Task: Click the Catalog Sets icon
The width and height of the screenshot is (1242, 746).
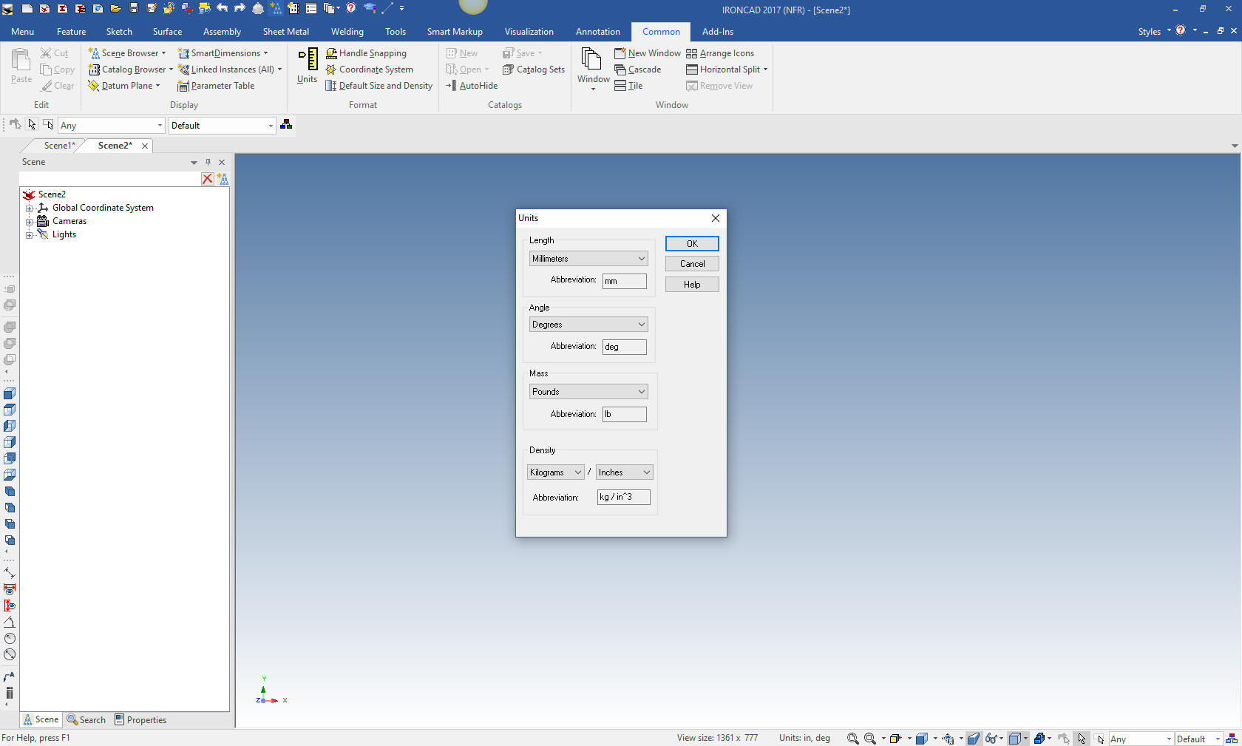Action: pos(508,69)
